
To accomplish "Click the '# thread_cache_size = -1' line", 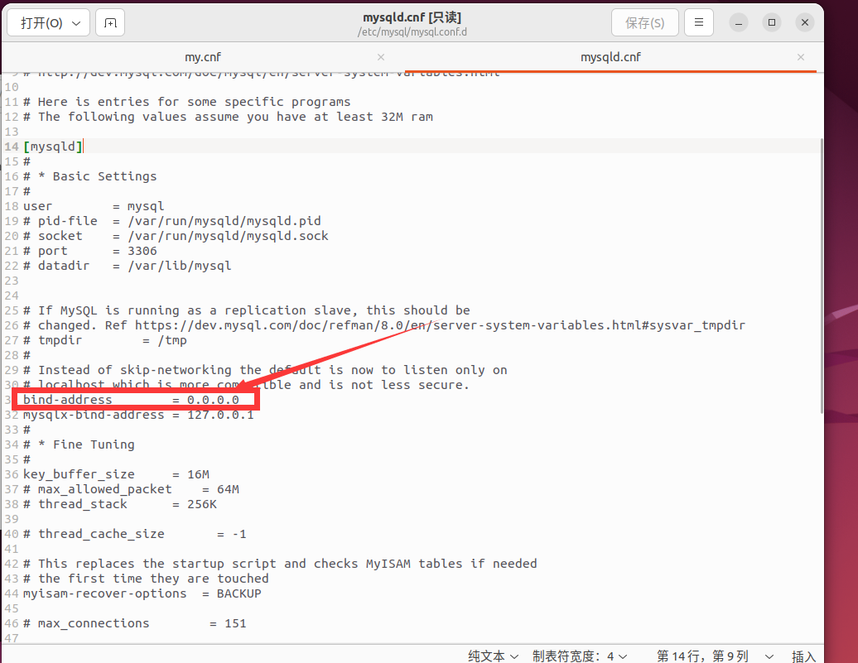I will click(135, 534).
